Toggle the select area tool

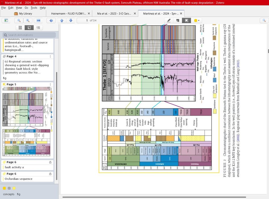[x=186, y=20]
